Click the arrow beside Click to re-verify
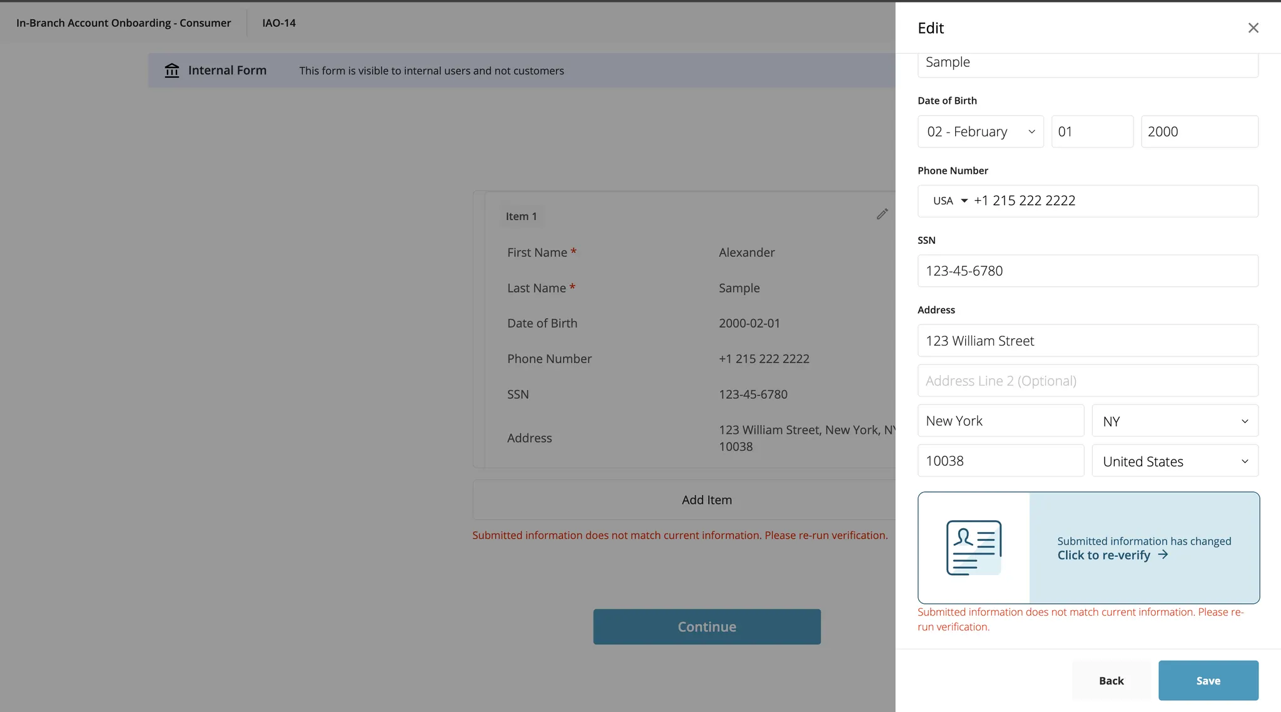Viewport: 1281px width, 712px height. point(1163,554)
